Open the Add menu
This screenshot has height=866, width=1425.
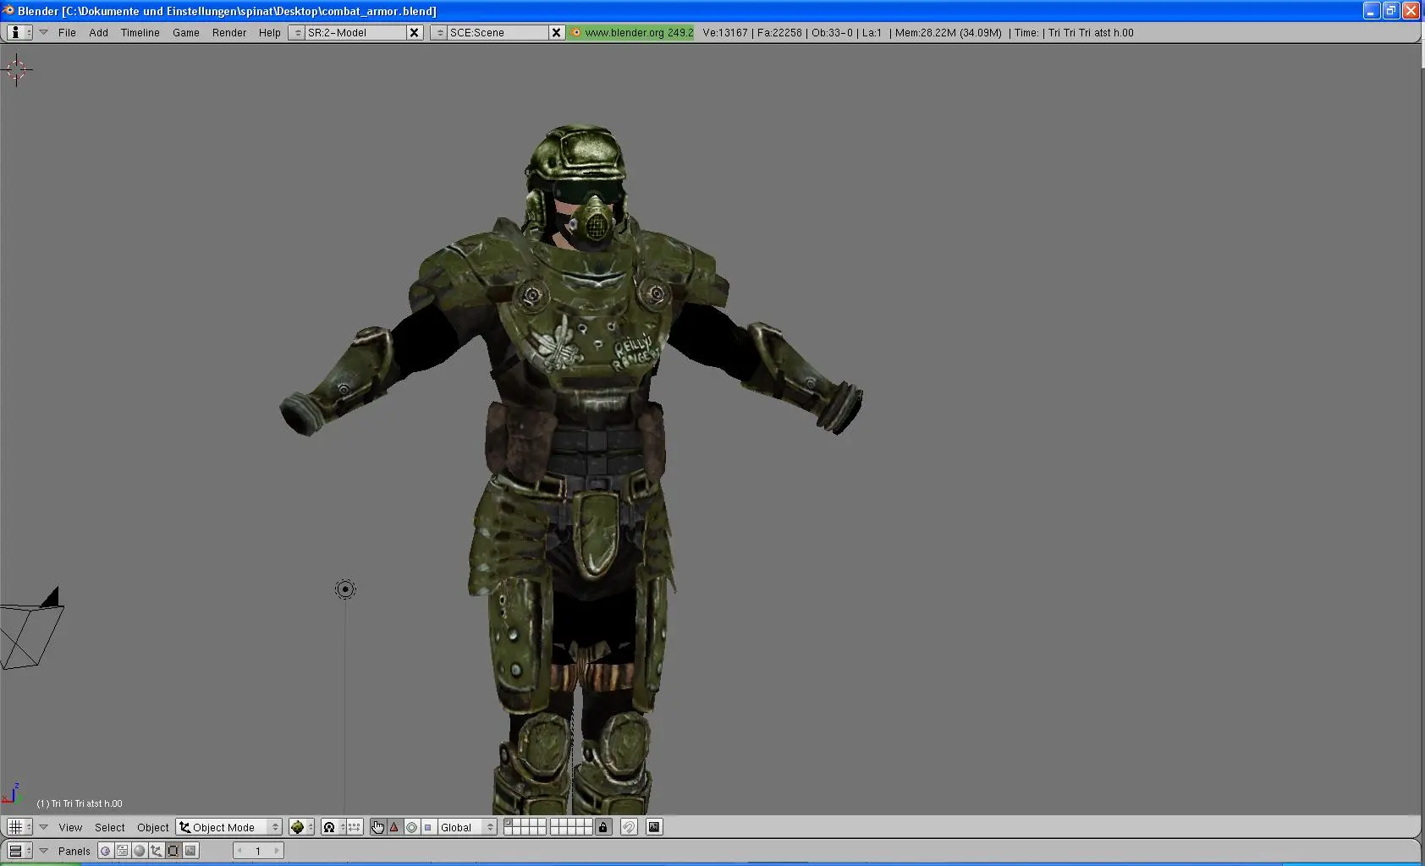98,32
